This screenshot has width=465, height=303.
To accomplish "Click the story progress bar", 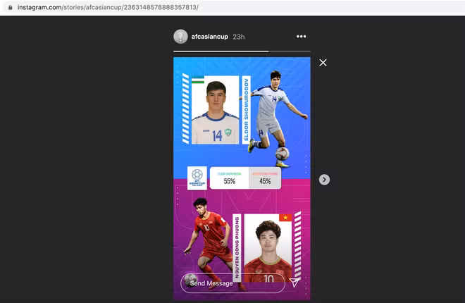I will click(242, 51).
